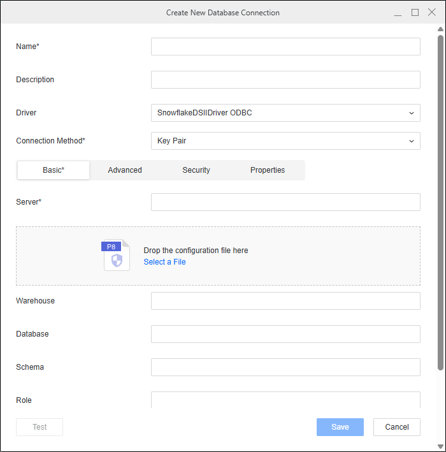Click the scrollbar up arrow
Screen dimensions: 446x452
440,29
